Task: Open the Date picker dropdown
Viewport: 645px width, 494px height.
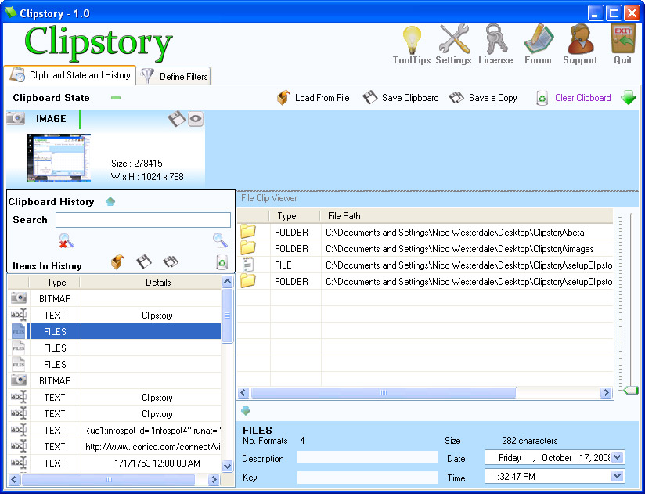Action: tap(617, 457)
